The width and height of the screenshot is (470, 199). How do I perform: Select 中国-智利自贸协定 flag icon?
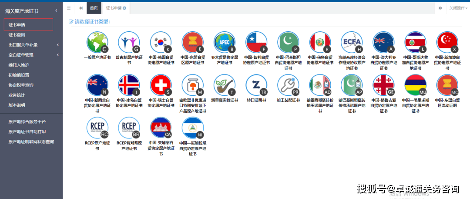tap(256, 42)
